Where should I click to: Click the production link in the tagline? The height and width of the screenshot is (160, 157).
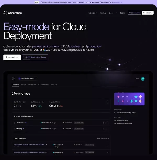(x=94, y=47)
